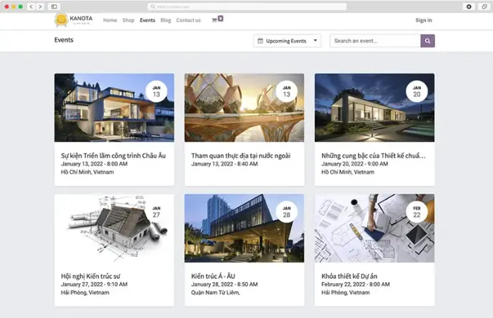Select the Khóa thiết kế Dự án image
Image resolution: width=493 pixels, height=318 pixels.
pyautogui.click(x=374, y=228)
